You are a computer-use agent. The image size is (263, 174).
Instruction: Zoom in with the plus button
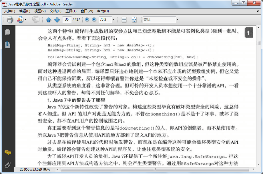click(94, 19)
